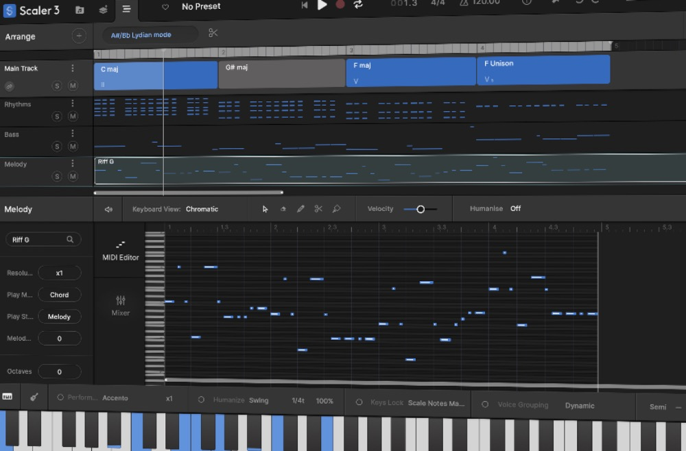Enable the loop/cycle transport icon
Image resolution: width=686 pixels, height=451 pixels.
pyautogui.click(x=357, y=4)
